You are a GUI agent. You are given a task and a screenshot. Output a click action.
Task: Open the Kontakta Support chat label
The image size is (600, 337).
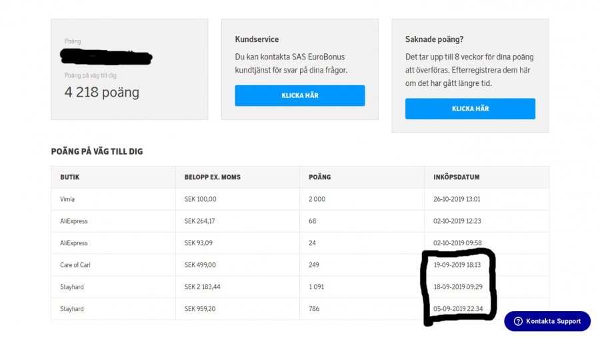coord(553,321)
